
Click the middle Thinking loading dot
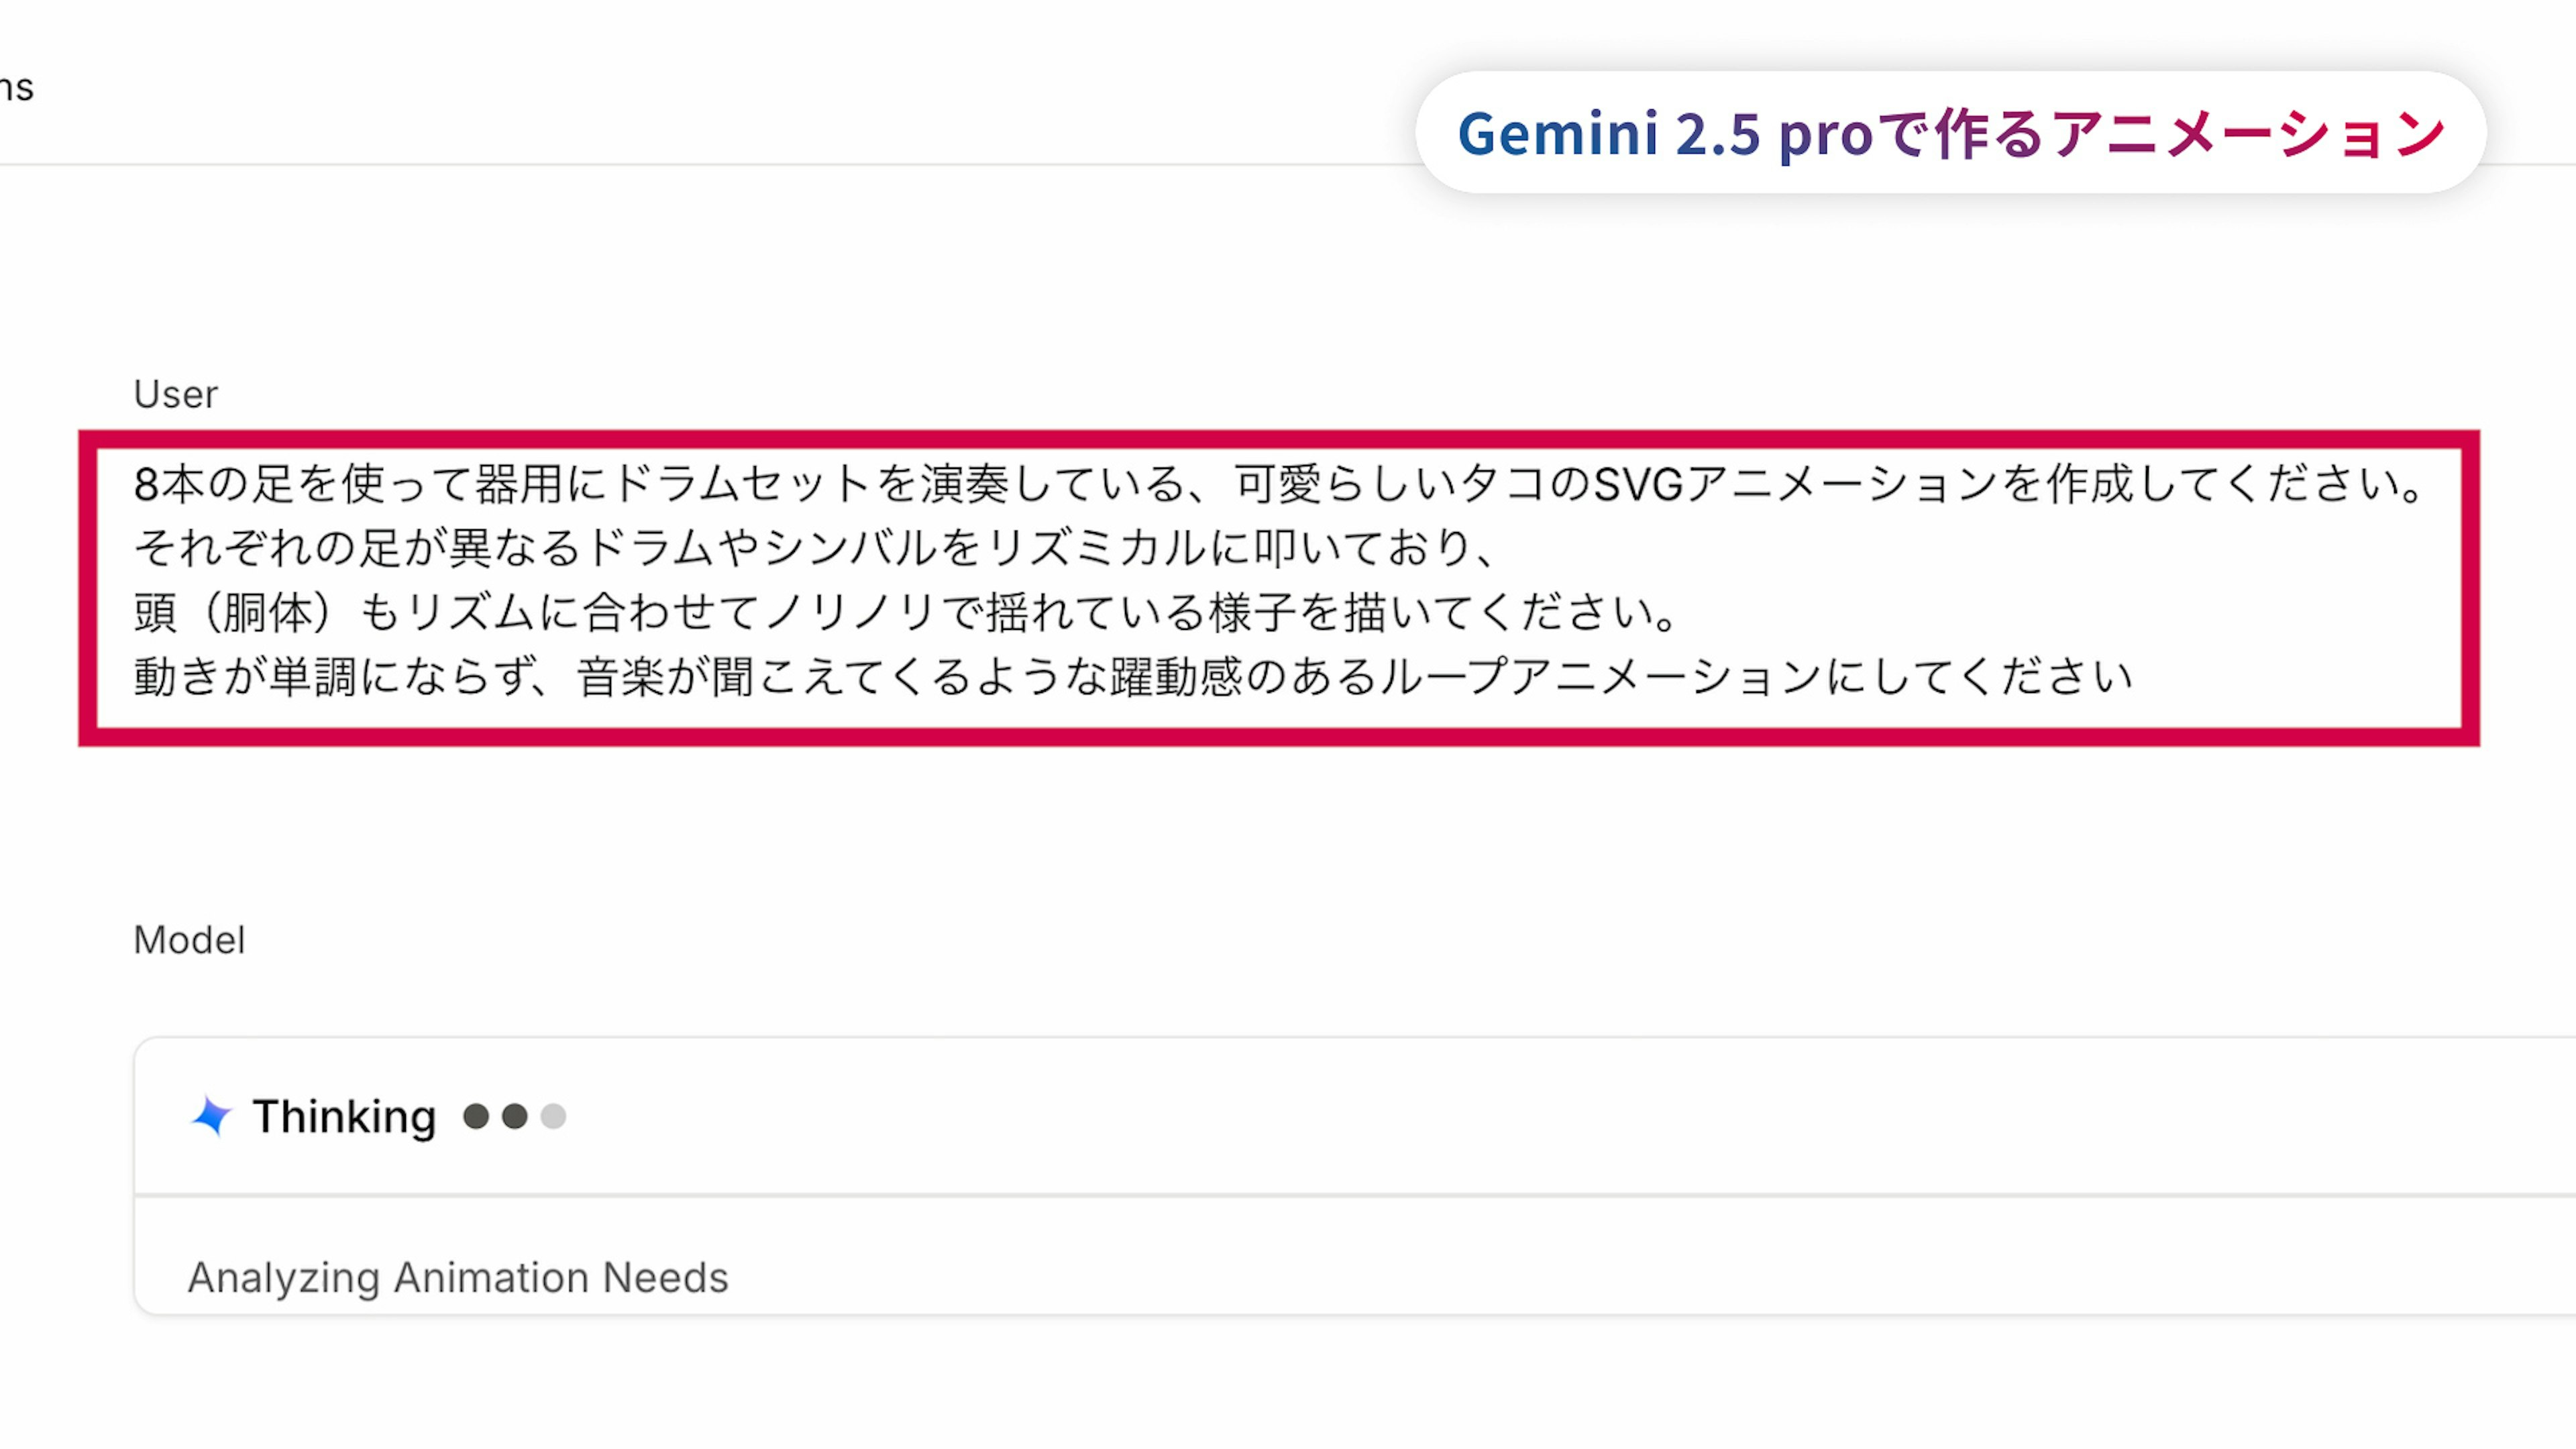point(515,1116)
